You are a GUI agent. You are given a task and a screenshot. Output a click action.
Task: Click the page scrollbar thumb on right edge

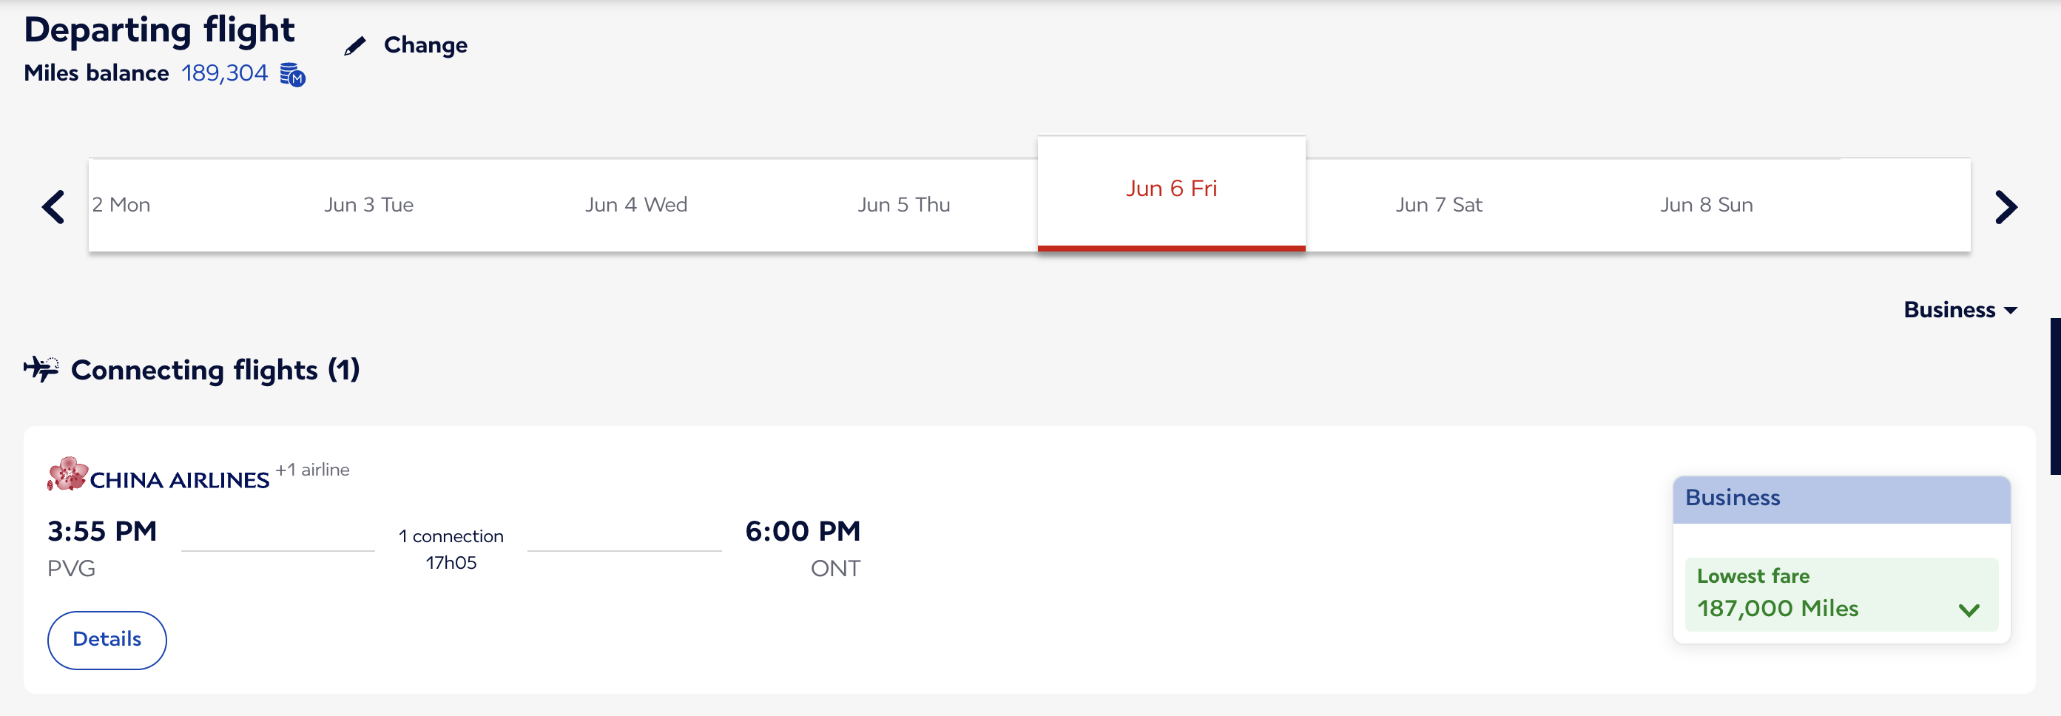[x=2054, y=396]
